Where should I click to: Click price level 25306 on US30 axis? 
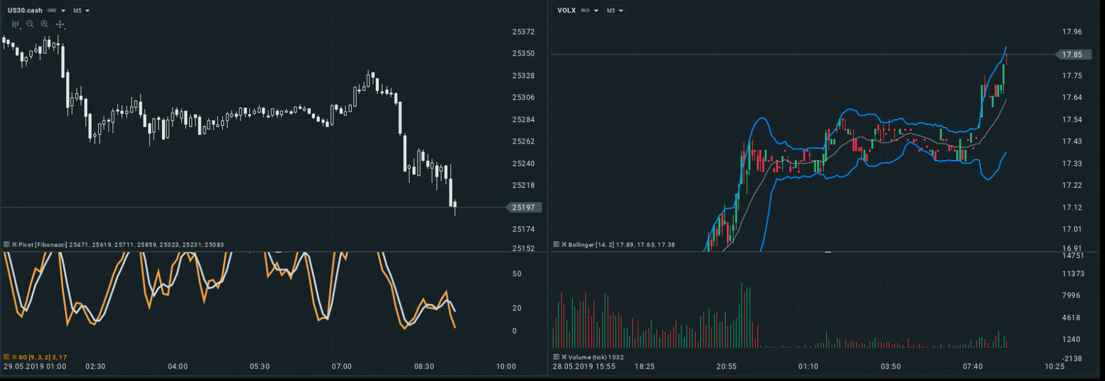524,98
